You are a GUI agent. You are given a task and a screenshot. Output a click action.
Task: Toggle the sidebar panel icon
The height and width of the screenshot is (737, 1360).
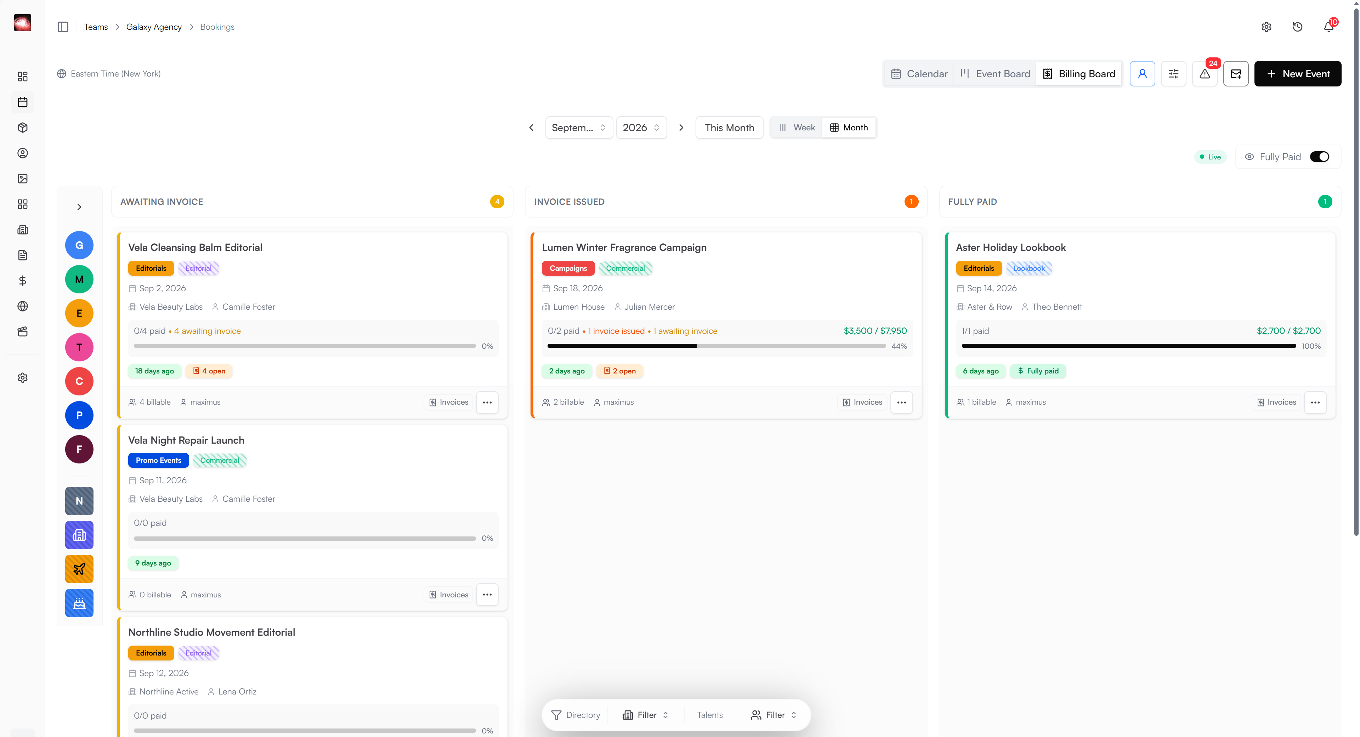pos(63,27)
